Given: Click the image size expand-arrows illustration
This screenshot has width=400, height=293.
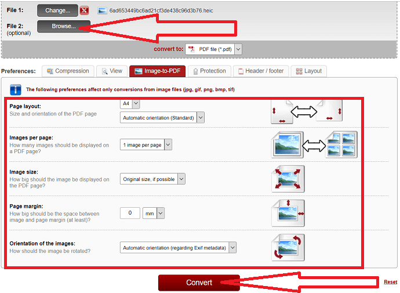Looking at the screenshot, I should click(x=288, y=179).
